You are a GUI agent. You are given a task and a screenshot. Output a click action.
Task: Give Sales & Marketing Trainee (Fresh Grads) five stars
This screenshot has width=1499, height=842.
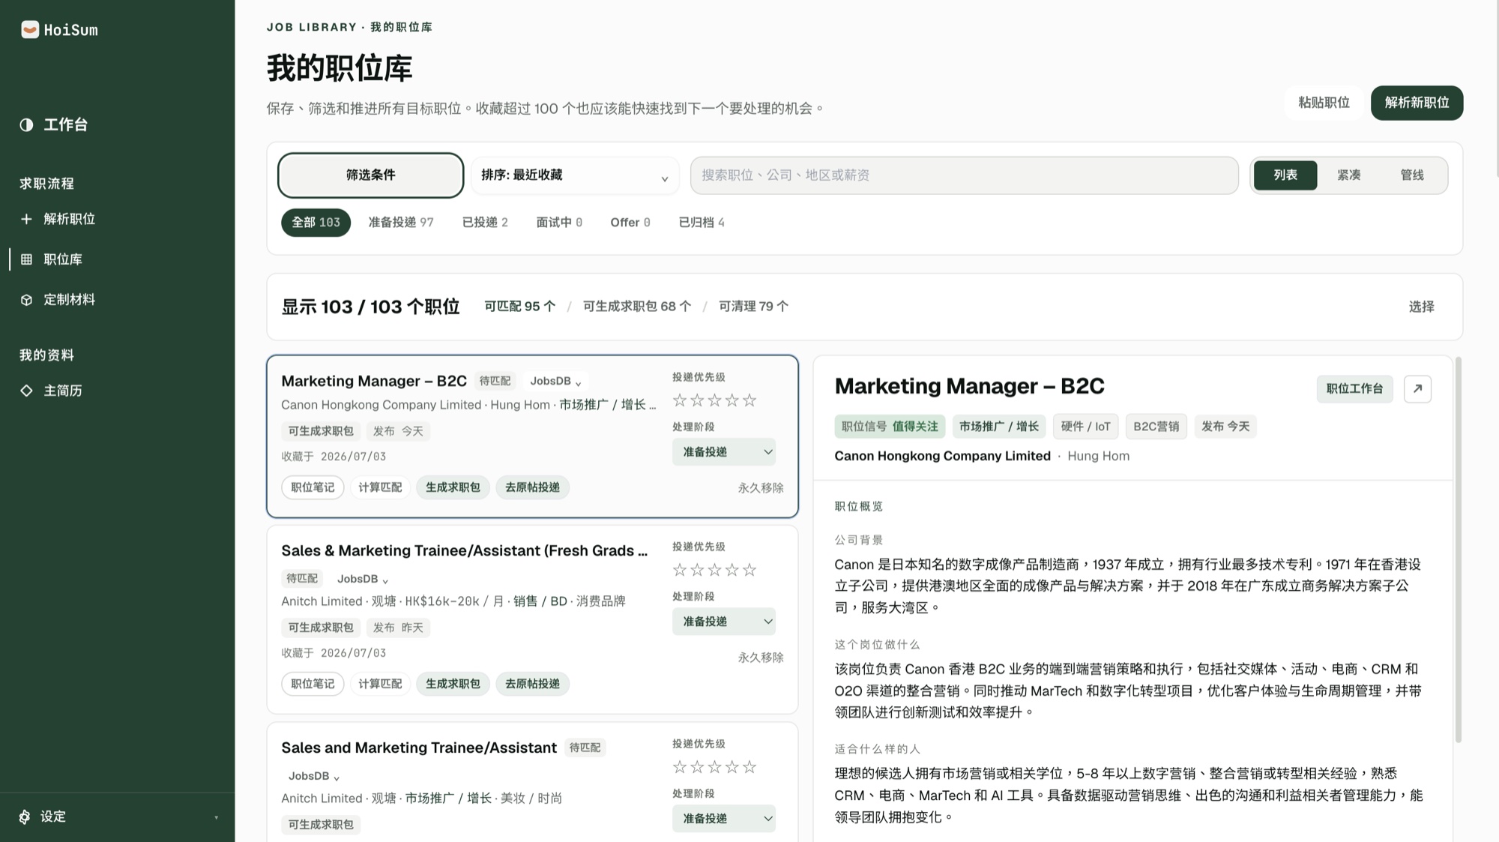pos(749,570)
